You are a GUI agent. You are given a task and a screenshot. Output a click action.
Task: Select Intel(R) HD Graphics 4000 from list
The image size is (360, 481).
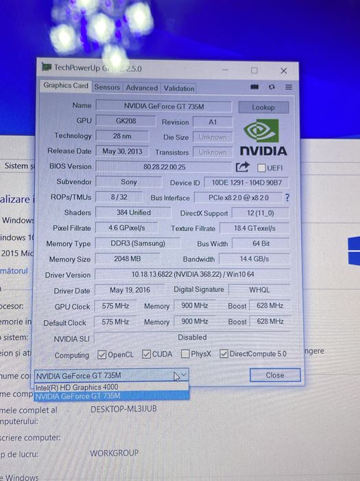click(111, 387)
